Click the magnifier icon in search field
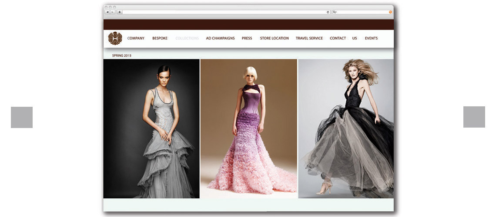Screen dimensions: 496x217 coord(335,12)
